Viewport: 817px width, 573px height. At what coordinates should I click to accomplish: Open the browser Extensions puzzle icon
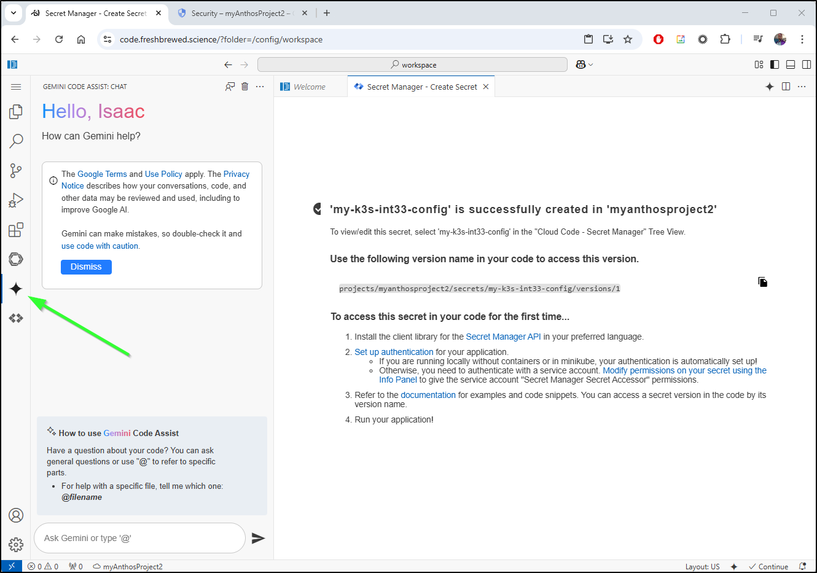pos(725,39)
